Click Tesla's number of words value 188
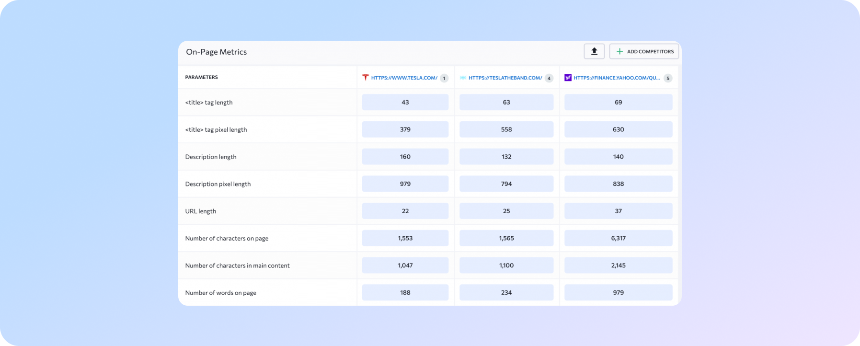Viewport: 860px width, 346px height. (x=405, y=293)
